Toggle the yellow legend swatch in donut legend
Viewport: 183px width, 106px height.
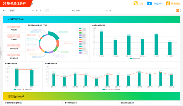[x=80, y=40]
